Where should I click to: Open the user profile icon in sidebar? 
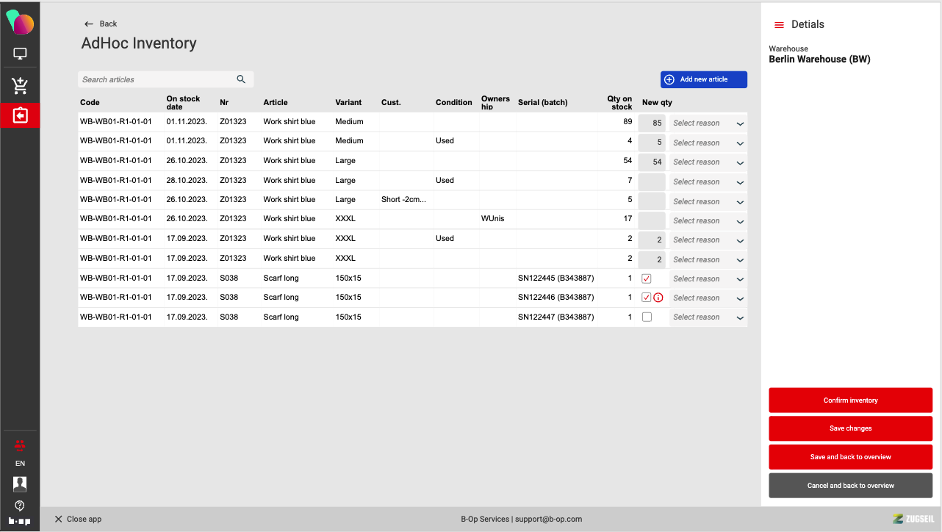point(20,484)
